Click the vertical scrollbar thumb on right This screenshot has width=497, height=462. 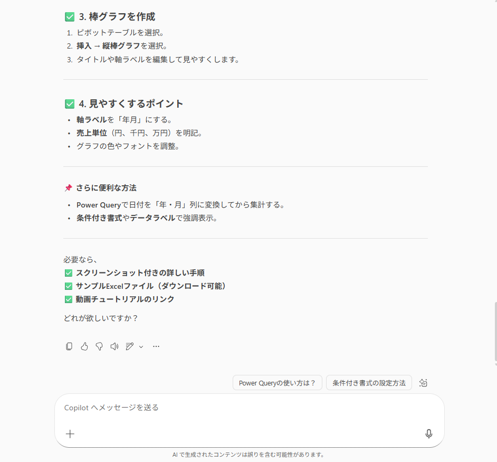tap(495, 333)
